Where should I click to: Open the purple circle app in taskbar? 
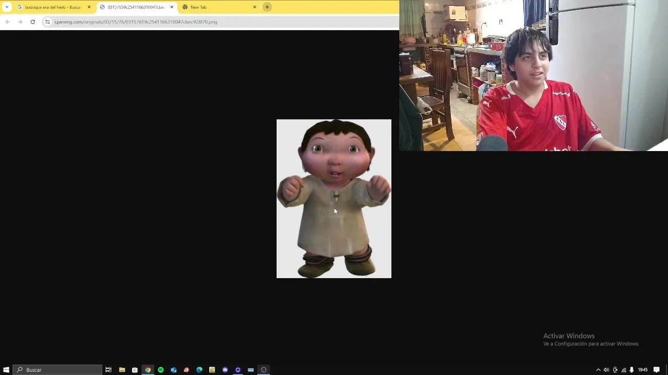click(238, 370)
